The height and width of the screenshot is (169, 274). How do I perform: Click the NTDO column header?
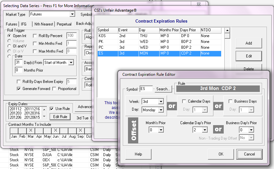pos(211,30)
